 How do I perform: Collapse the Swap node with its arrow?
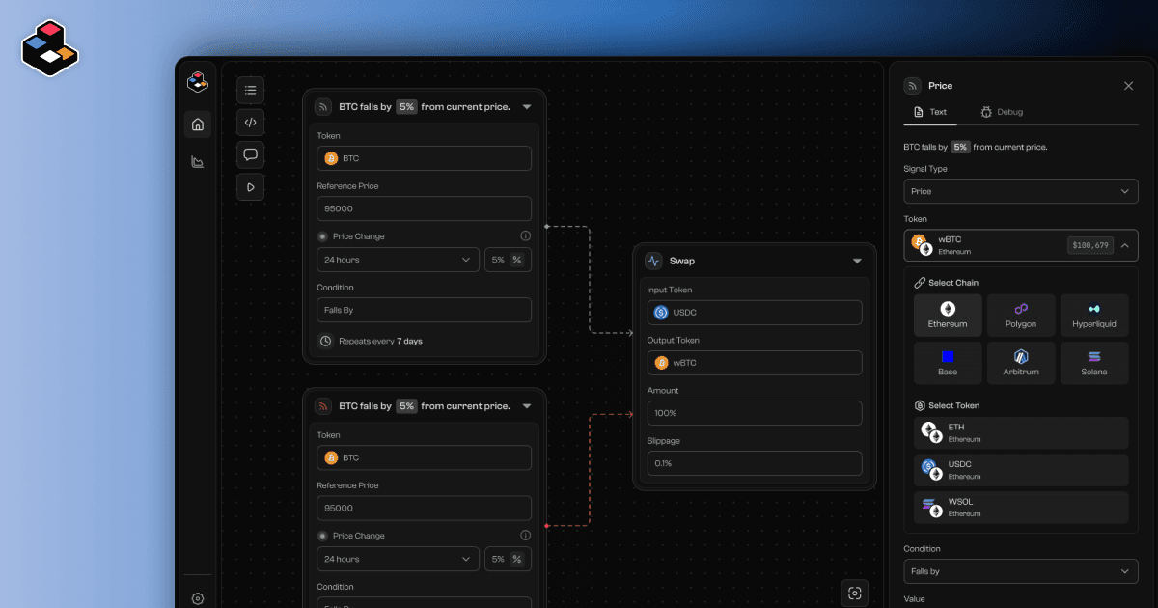pyautogui.click(x=857, y=261)
